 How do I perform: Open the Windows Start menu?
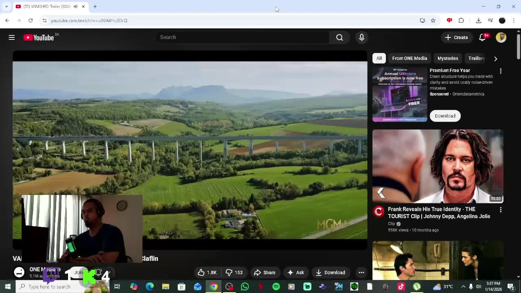[x=8, y=286]
